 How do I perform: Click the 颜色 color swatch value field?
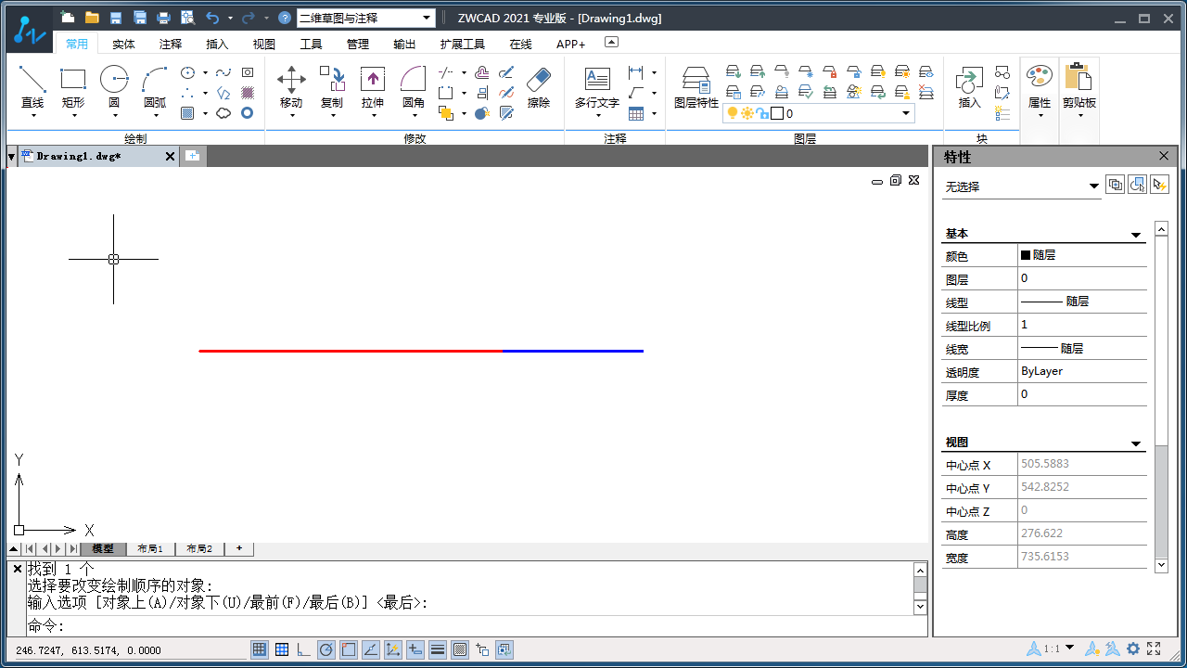point(1081,255)
